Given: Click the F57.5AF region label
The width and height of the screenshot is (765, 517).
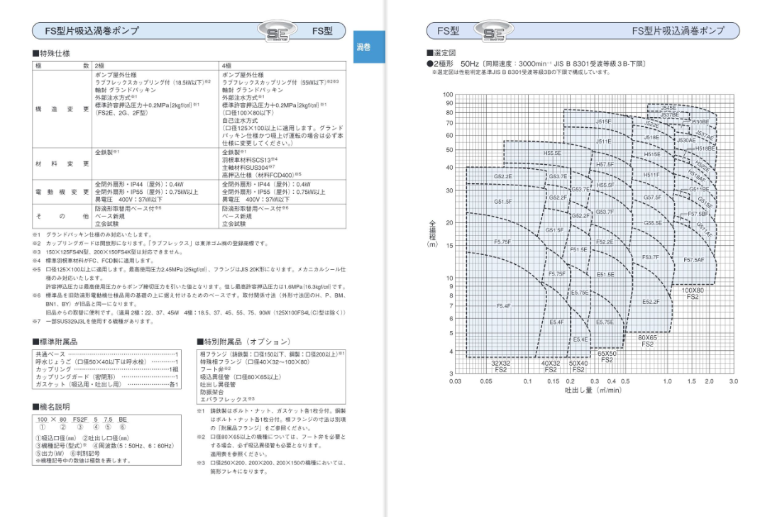Looking at the screenshot, I should 694,260.
